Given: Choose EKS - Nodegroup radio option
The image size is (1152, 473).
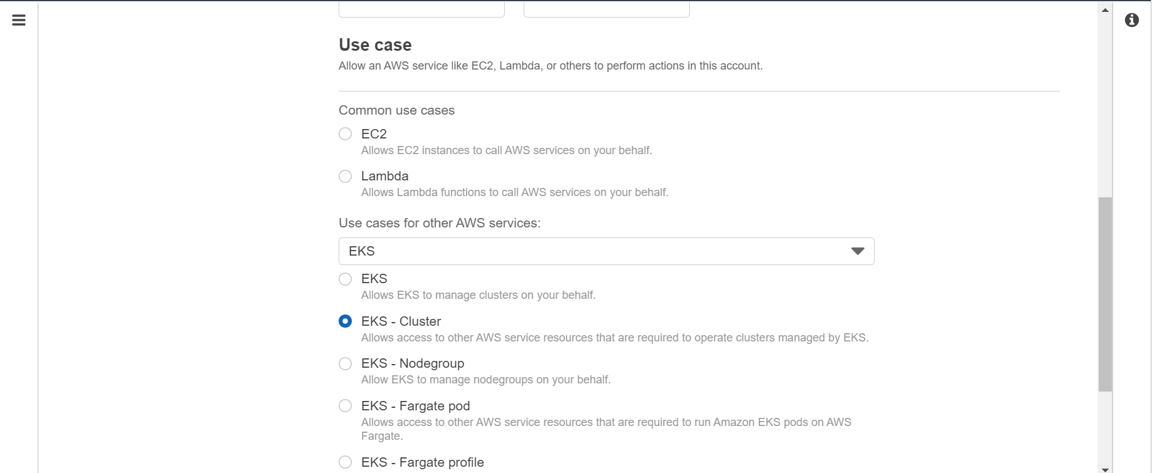Looking at the screenshot, I should pos(345,363).
